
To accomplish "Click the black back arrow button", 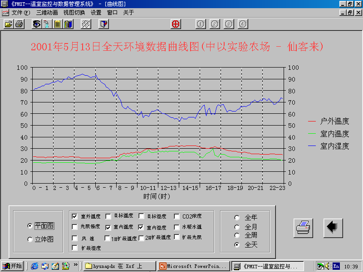I will 333,228.
